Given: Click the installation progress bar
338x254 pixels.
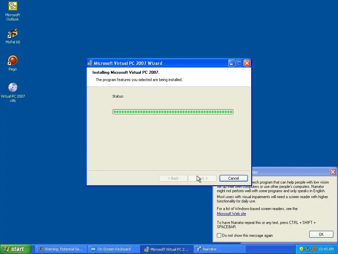Looking at the screenshot, I should point(173,112).
